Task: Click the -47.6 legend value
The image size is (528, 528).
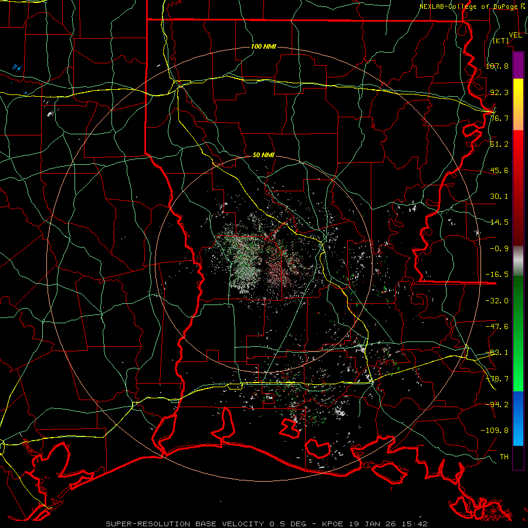Action: click(x=497, y=327)
